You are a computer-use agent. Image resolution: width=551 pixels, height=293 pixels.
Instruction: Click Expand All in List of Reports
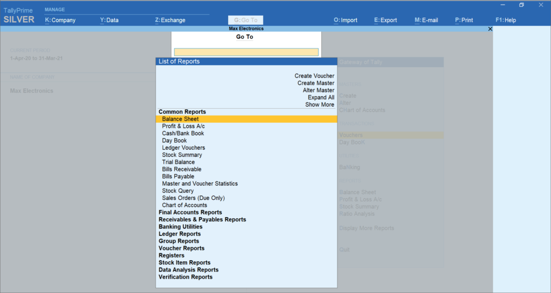pyautogui.click(x=321, y=97)
